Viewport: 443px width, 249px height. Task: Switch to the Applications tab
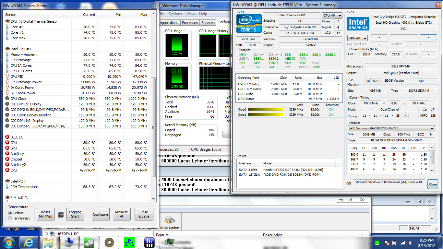pos(169,23)
